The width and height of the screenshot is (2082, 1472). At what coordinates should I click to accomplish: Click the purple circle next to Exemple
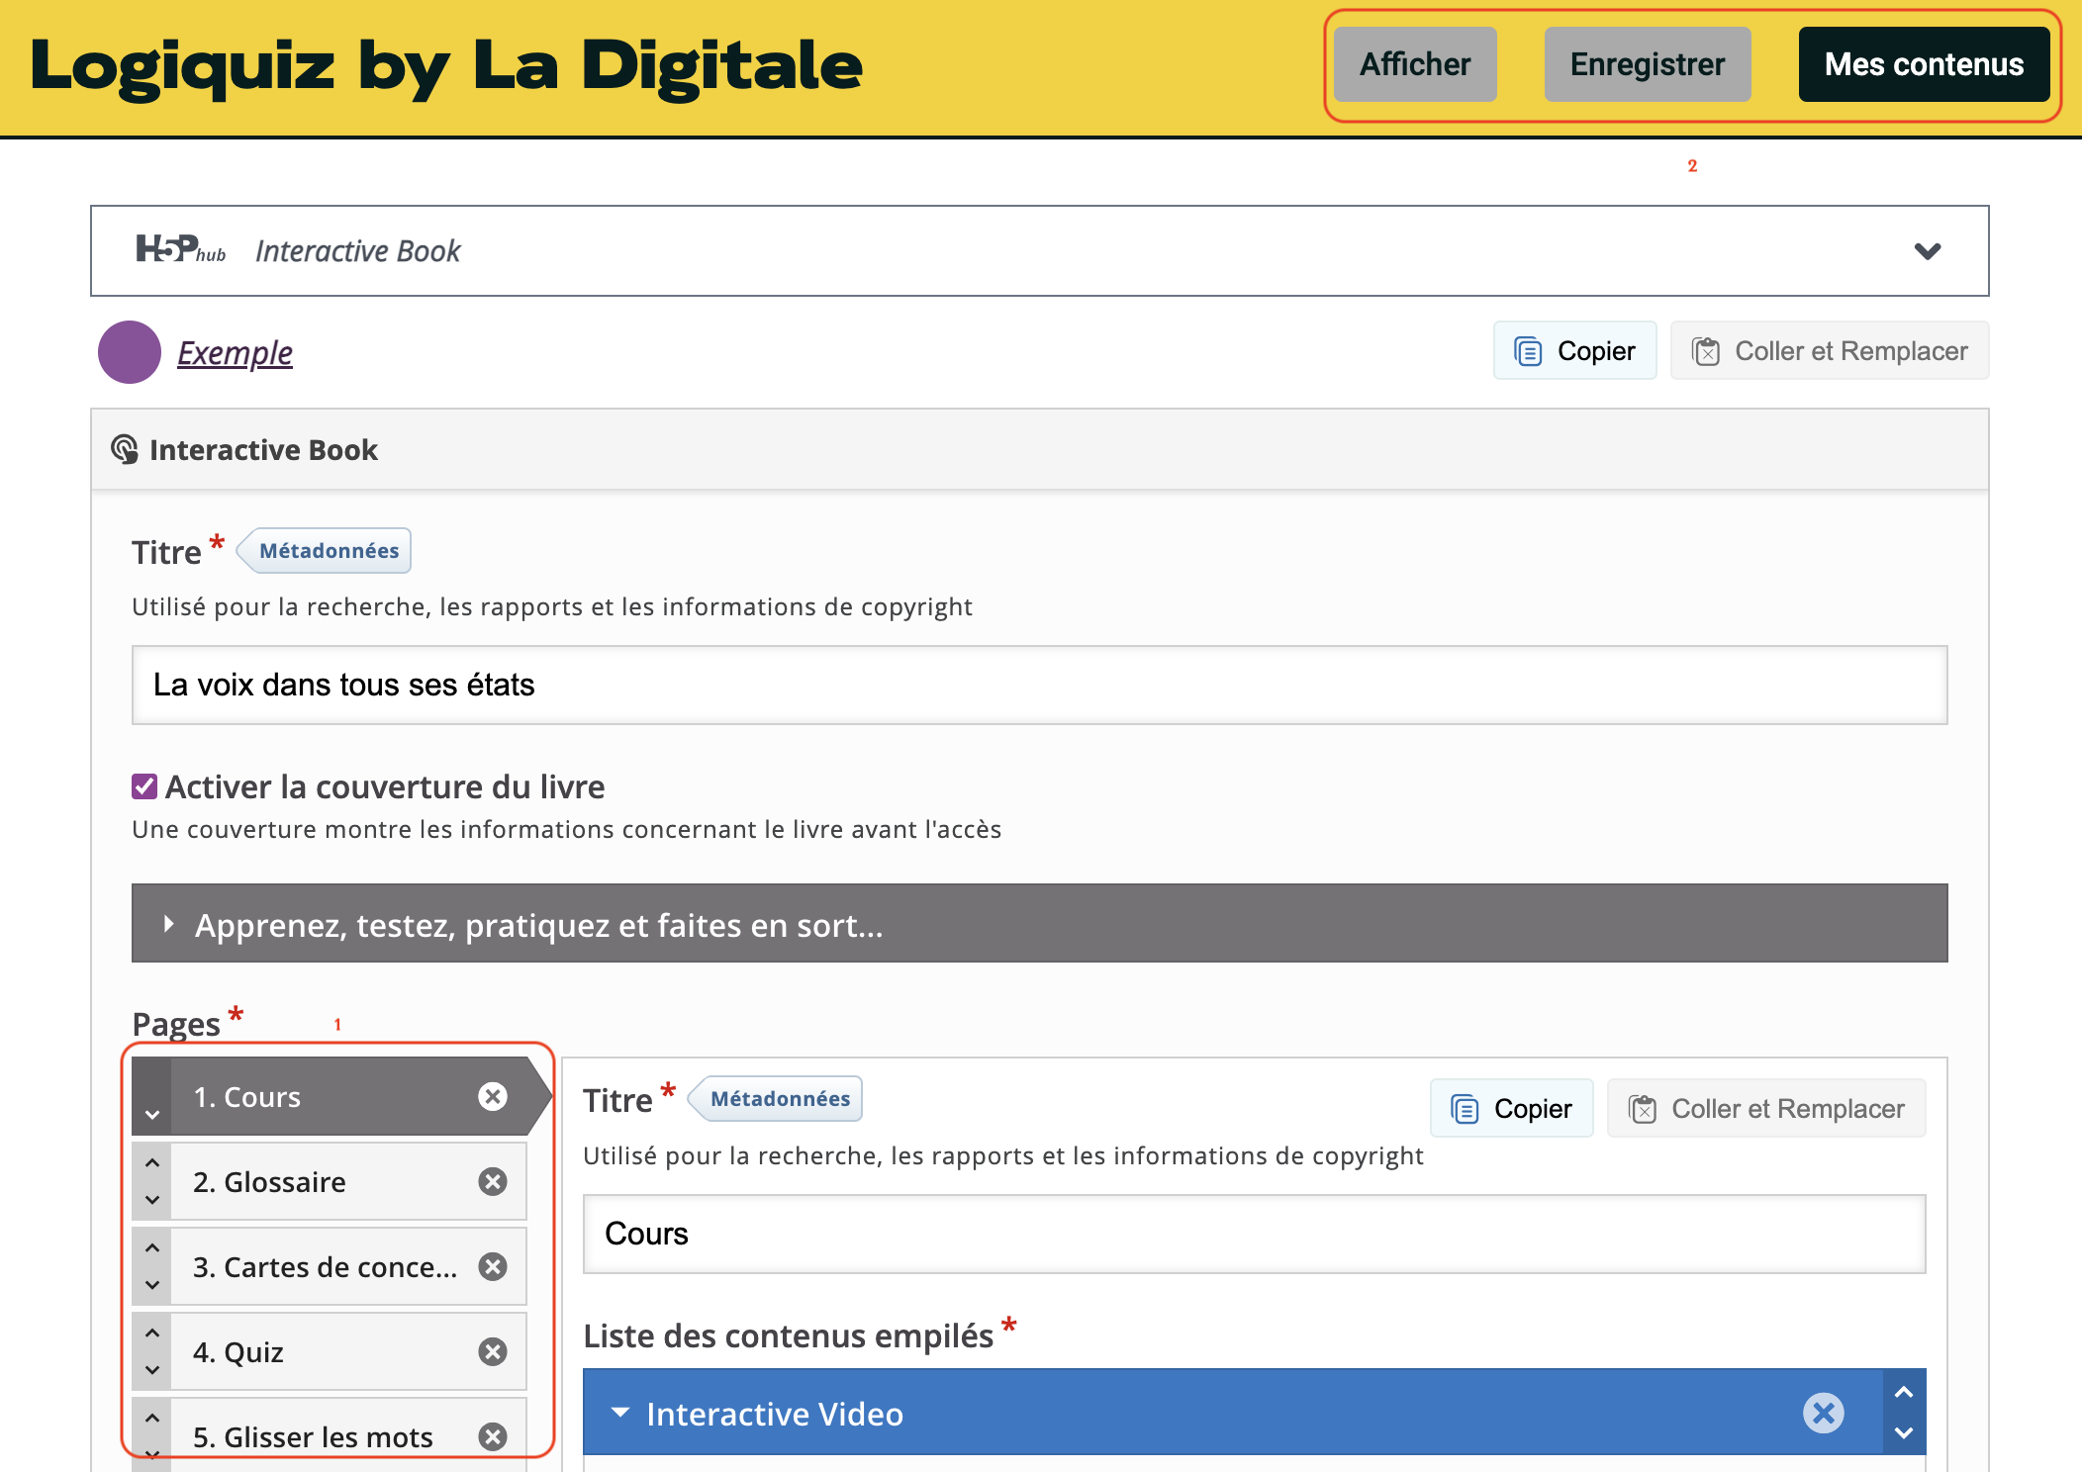(130, 352)
